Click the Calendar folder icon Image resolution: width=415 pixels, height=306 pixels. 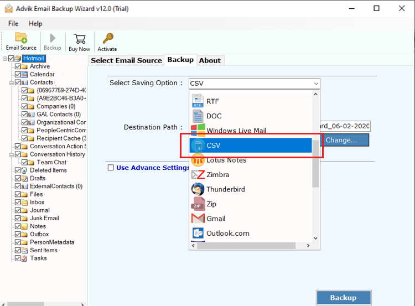[x=24, y=74]
